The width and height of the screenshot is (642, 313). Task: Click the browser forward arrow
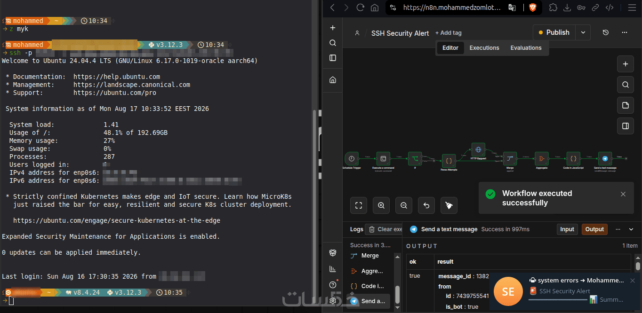click(x=346, y=8)
